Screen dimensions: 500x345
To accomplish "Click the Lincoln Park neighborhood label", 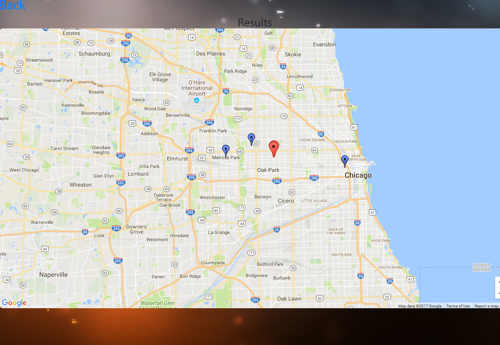I will click(x=346, y=142).
